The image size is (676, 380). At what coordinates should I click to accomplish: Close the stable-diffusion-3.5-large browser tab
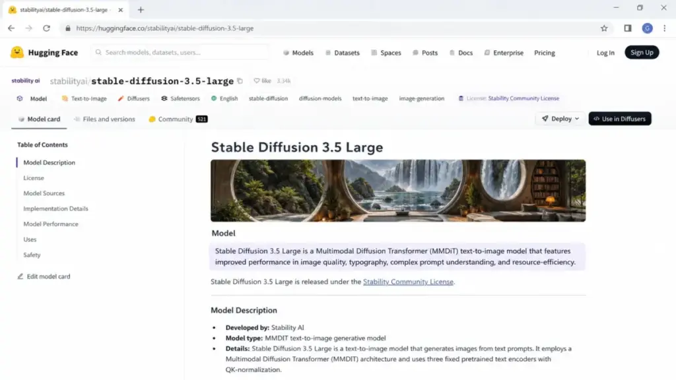click(x=121, y=9)
